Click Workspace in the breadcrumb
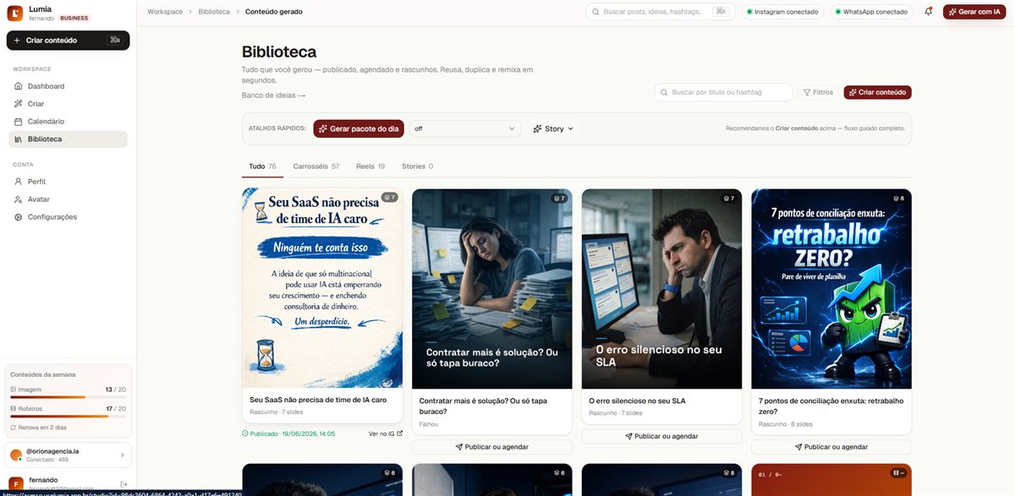The width and height of the screenshot is (1015, 496). pos(165,12)
